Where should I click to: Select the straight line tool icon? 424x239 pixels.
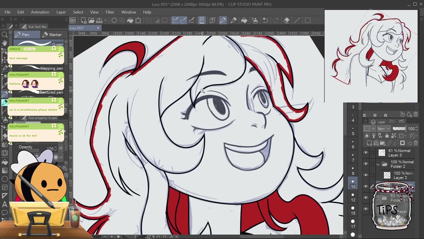tap(297, 20)
